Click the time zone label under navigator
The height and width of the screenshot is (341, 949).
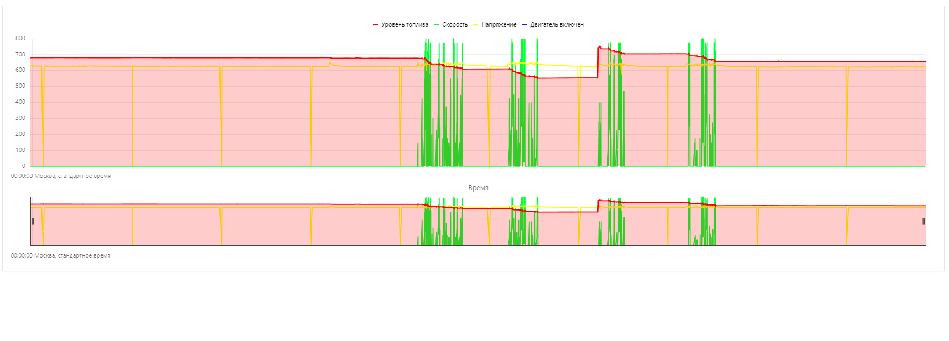(x=61, y=256)
